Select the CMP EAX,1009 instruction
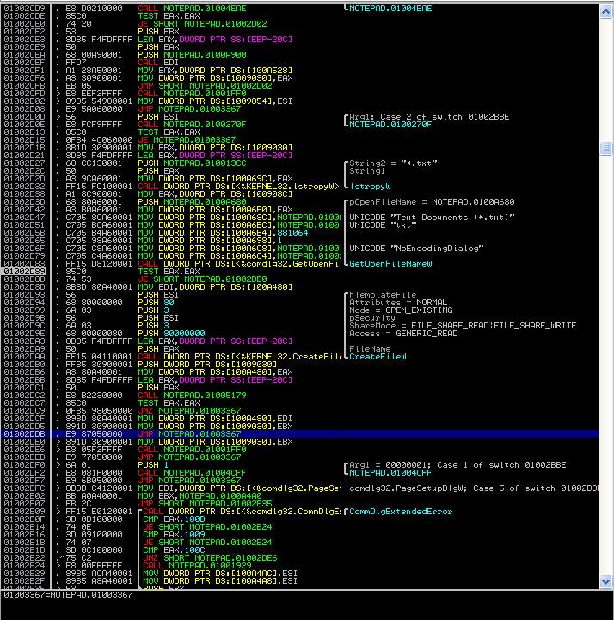 click(174, 535)
